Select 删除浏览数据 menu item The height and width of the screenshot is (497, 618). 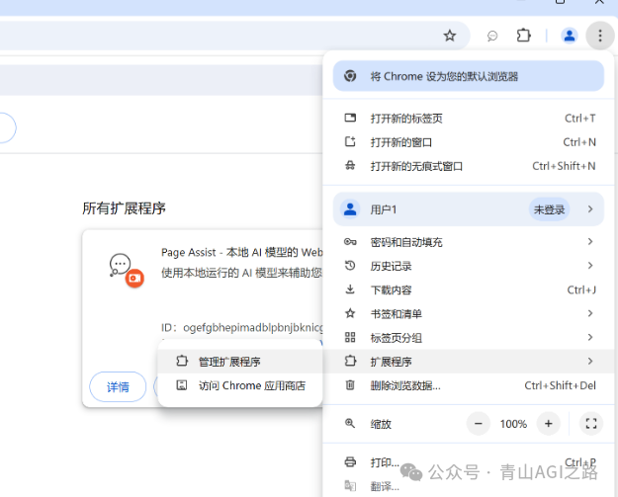[469, 385]
